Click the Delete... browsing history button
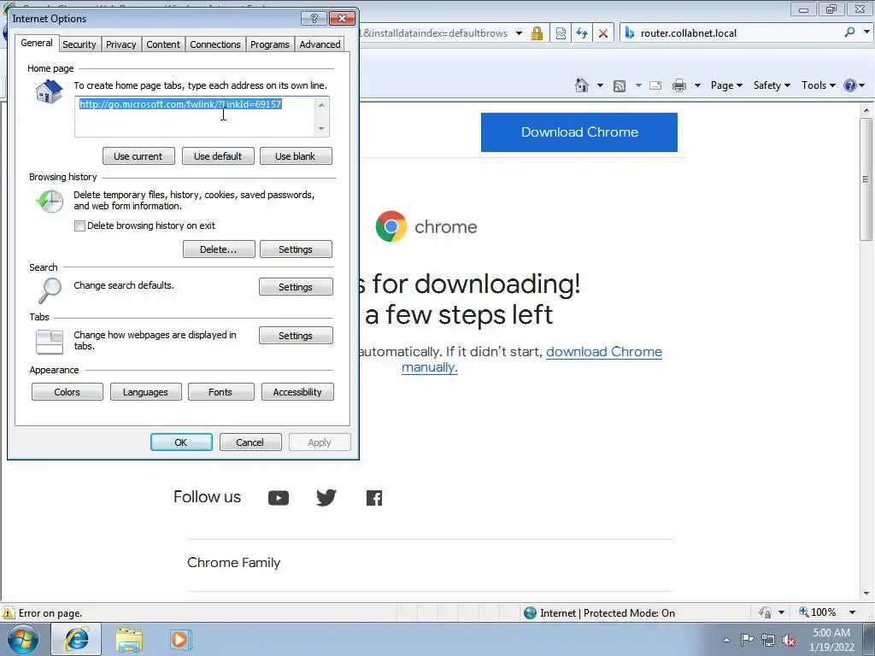 [x=219, y=249]
